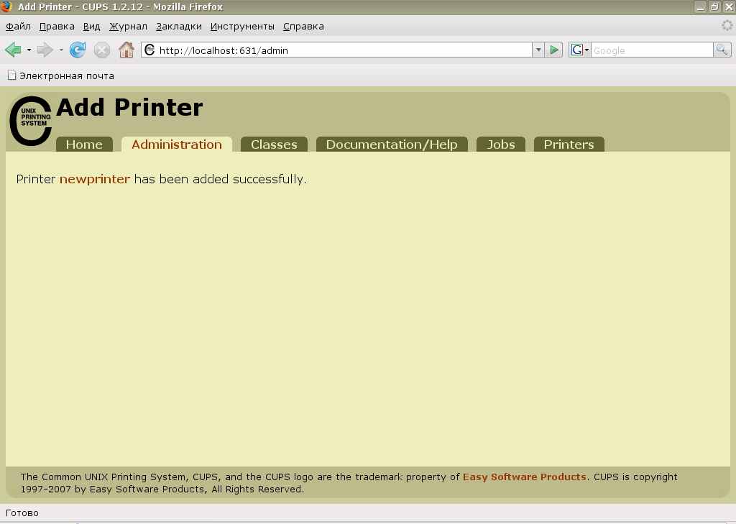Open the Справка menu
Image resolution: width=736 pixels, height=524 pixels.
tap(303, 27)
